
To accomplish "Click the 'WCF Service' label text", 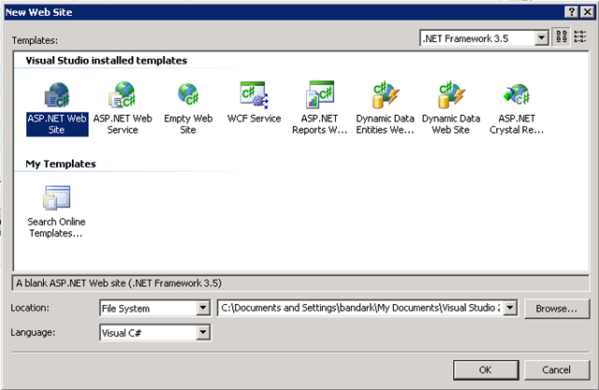I will point(254,119).
